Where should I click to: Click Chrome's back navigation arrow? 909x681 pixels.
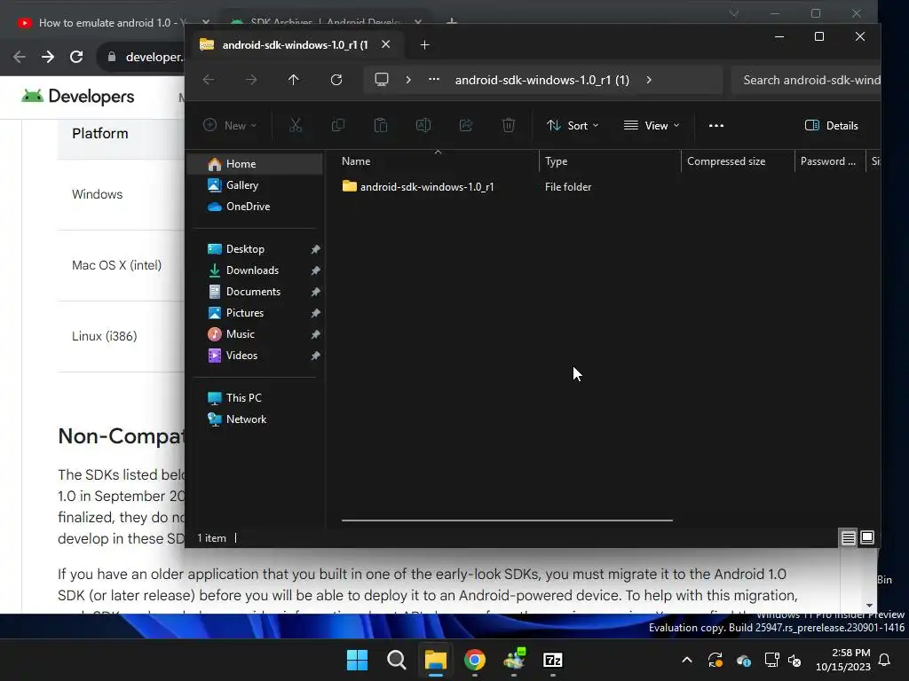20,57
